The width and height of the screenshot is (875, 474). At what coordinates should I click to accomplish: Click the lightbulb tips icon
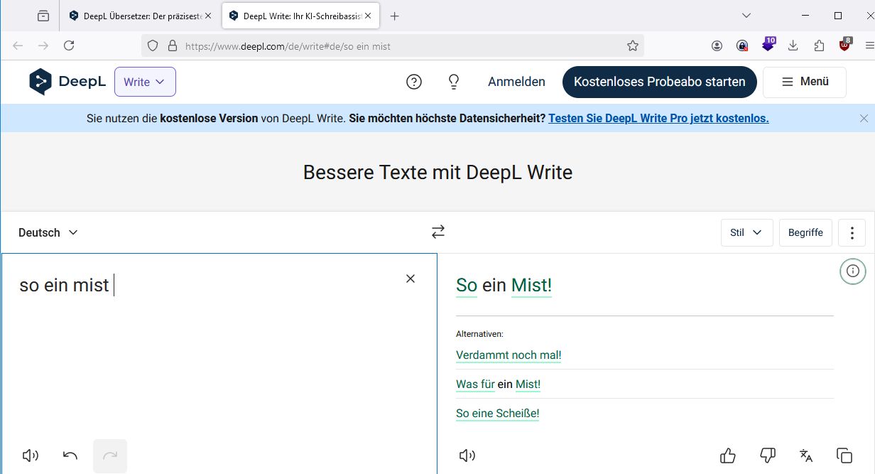pos(454,82)
